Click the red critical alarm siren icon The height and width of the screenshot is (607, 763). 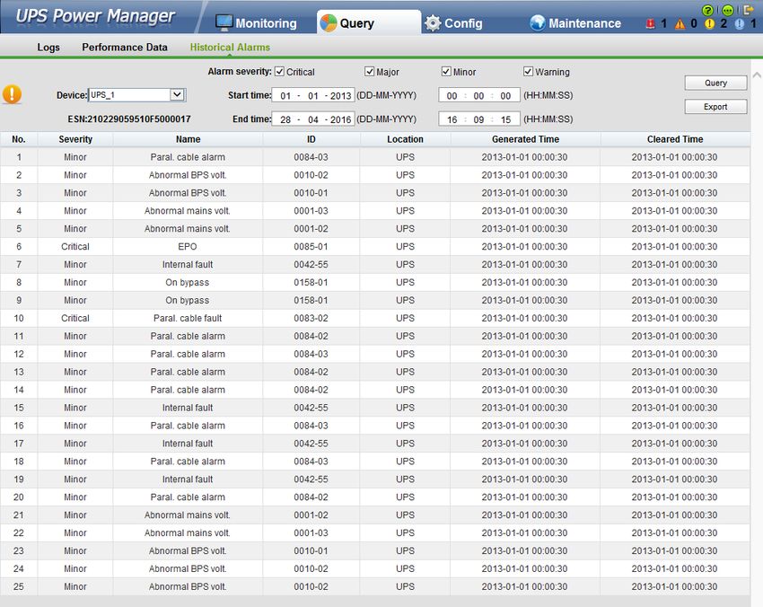pyautogui.click(x=650, y=23)
